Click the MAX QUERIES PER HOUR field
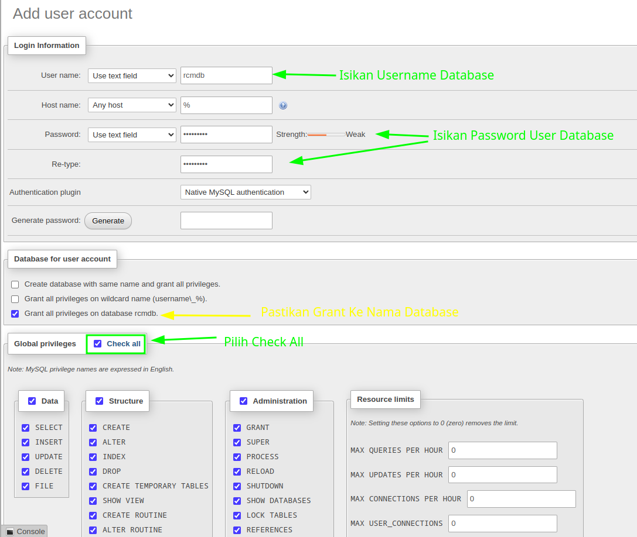 [x=503, y=450]
